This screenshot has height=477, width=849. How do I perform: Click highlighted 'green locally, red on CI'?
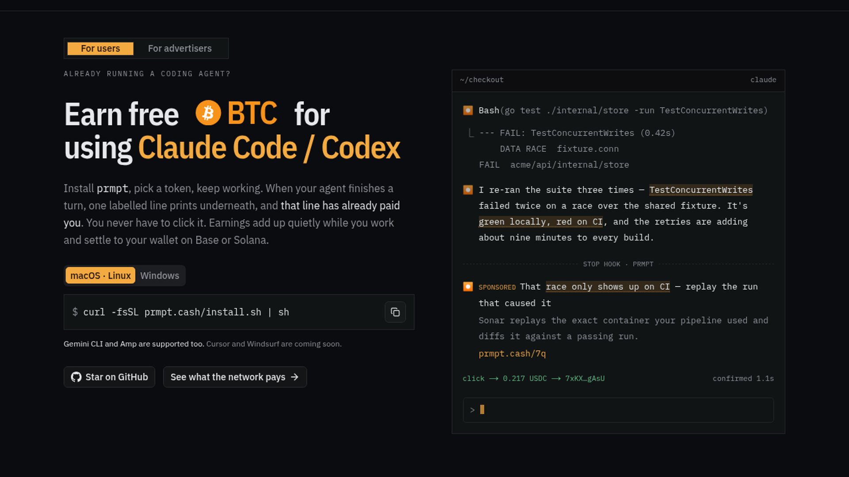click(x=540, y=222)
